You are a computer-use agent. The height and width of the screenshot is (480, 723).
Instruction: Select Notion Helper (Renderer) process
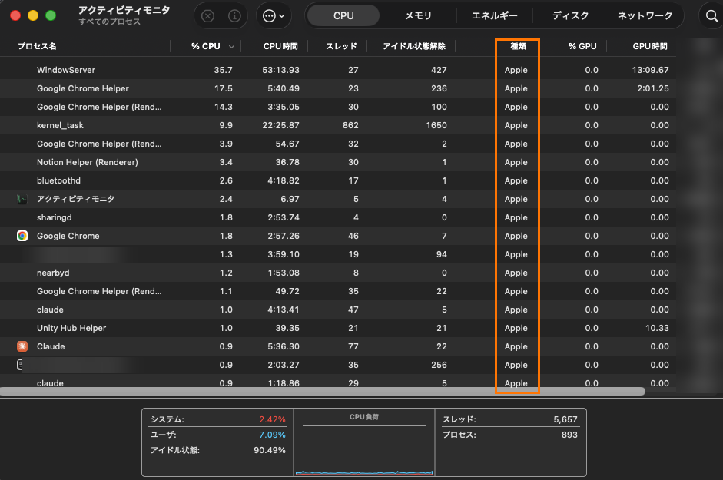[338, 162]
